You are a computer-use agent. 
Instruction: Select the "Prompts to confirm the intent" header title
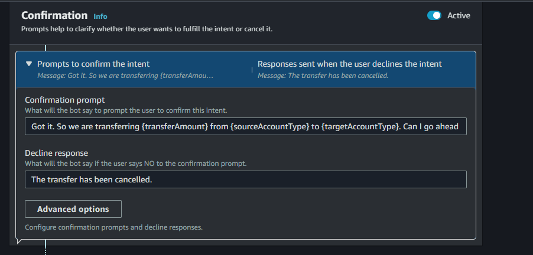(93, 64)
